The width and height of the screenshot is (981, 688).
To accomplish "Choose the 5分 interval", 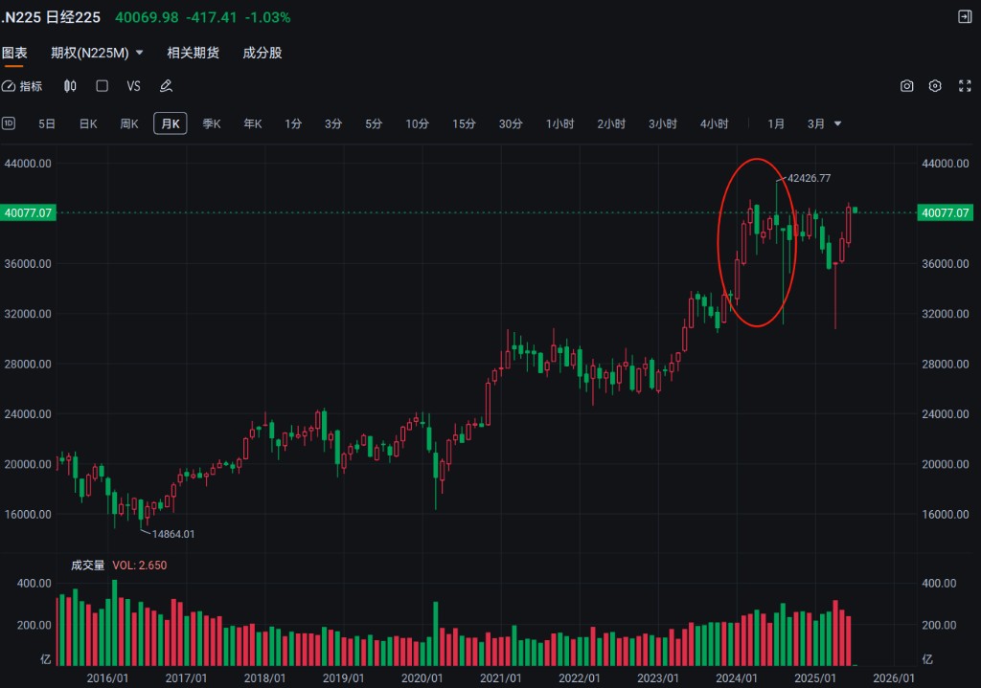I will point(375,123).
